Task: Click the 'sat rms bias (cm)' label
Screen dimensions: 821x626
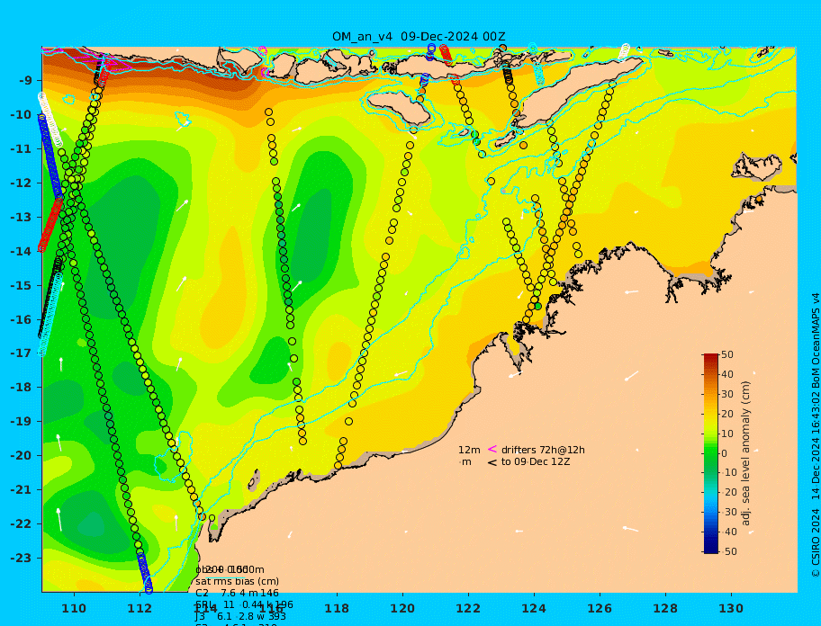Action: 237,581
